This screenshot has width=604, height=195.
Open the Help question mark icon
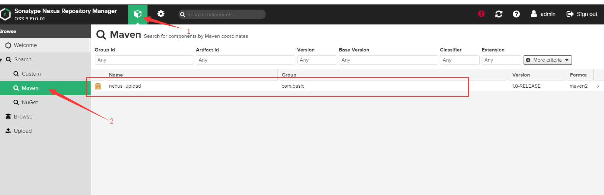coord(516,14)
